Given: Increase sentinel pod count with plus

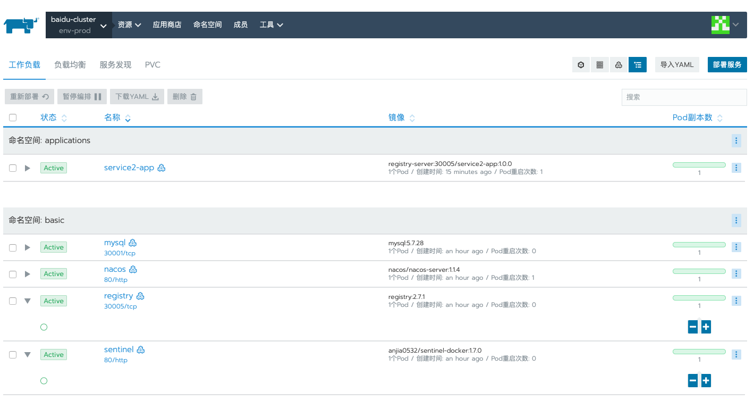Looking at the screenshot, I should (706, 380).
